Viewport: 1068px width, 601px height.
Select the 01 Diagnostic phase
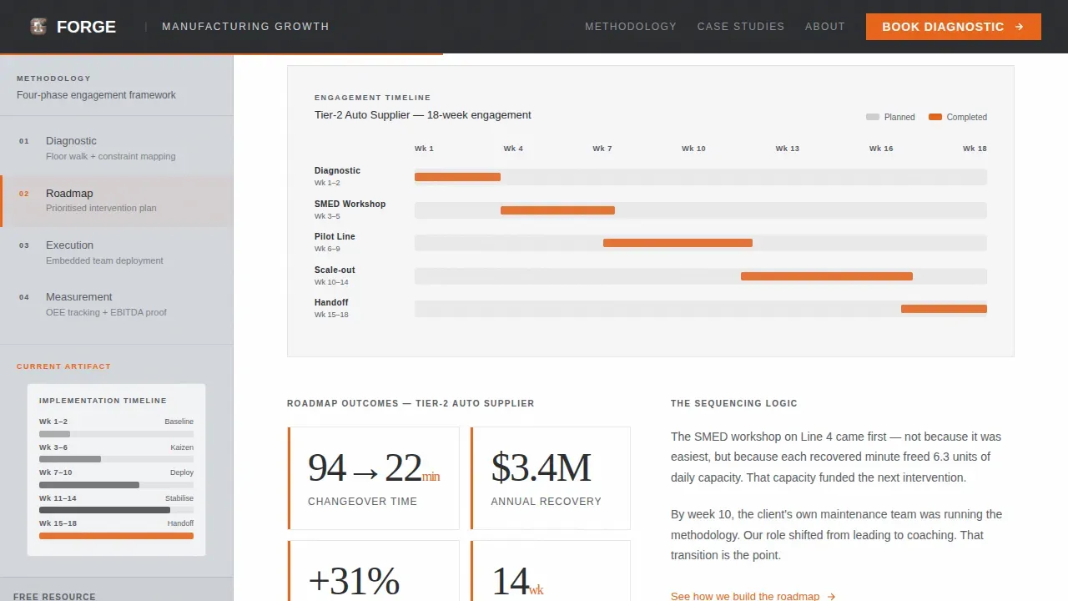pos(117,149)
